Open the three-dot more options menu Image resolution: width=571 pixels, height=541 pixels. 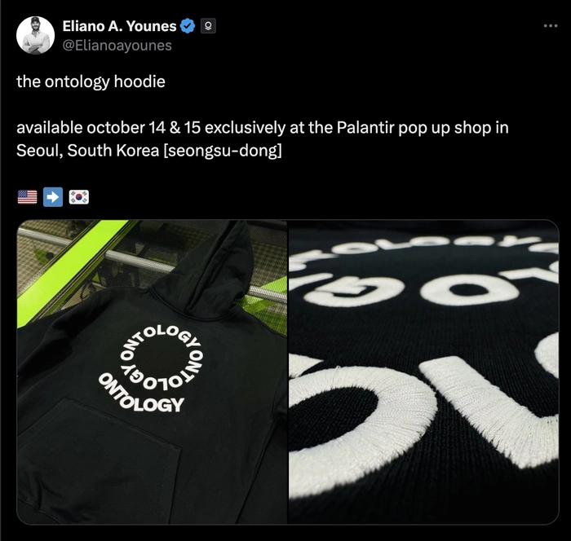(x=551, y=26)
